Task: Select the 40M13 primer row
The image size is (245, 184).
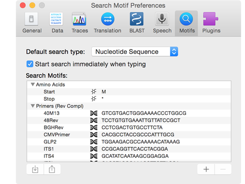Action: [129, 113]
